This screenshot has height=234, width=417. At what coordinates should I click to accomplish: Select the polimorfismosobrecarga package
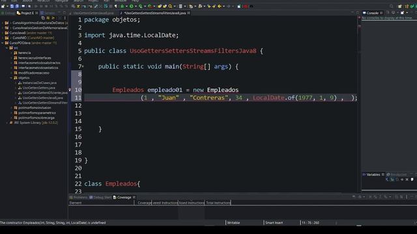pyautogui.click(x=36, y=118)
